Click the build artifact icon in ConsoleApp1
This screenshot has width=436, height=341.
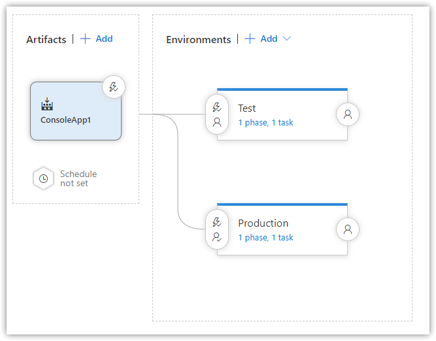coord(47,104)
